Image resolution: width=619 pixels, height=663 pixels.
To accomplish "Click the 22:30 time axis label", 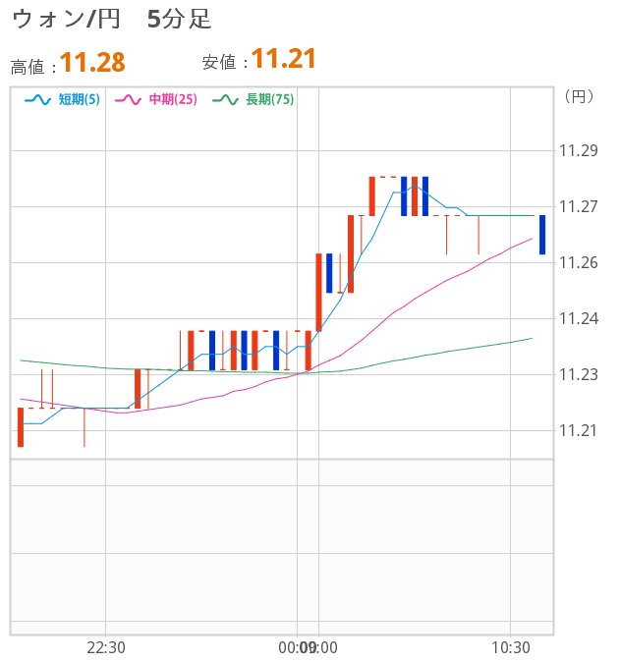I will coord(106,648).
